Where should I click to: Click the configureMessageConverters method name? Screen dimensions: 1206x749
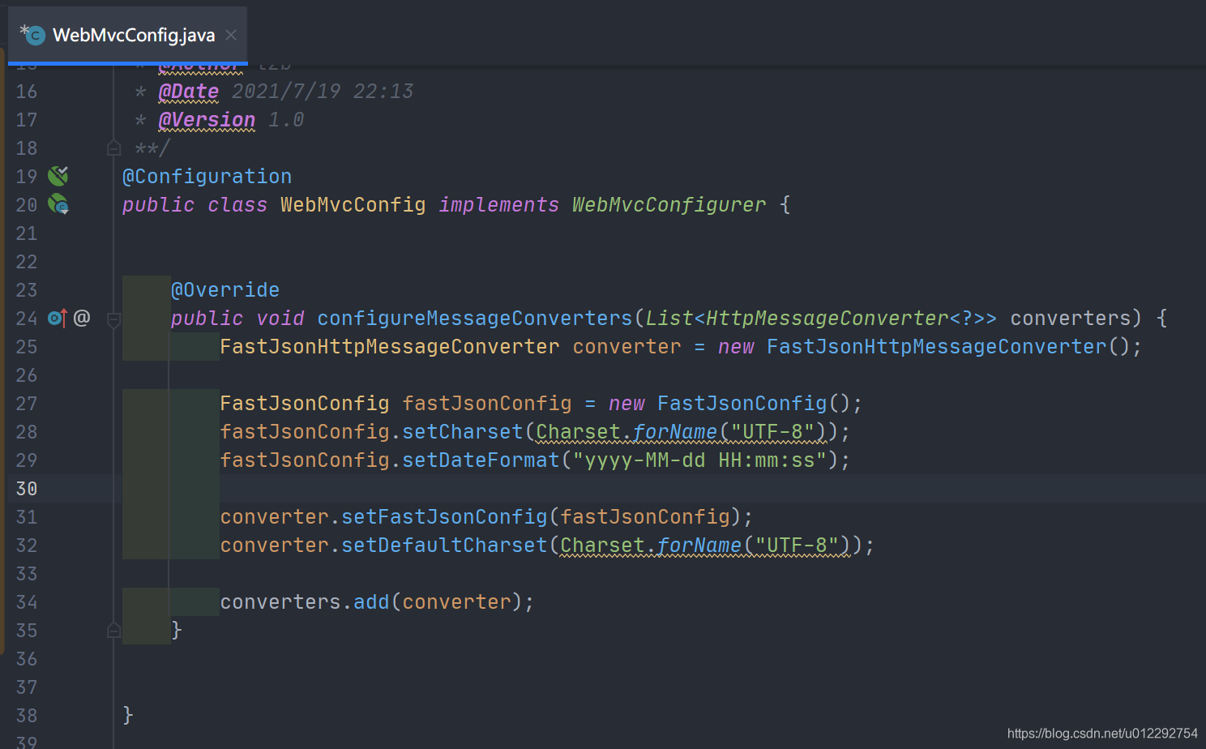click(x=474, y=318)
